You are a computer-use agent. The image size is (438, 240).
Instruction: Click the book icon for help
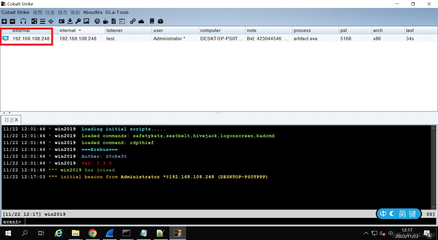pos(152,21)
